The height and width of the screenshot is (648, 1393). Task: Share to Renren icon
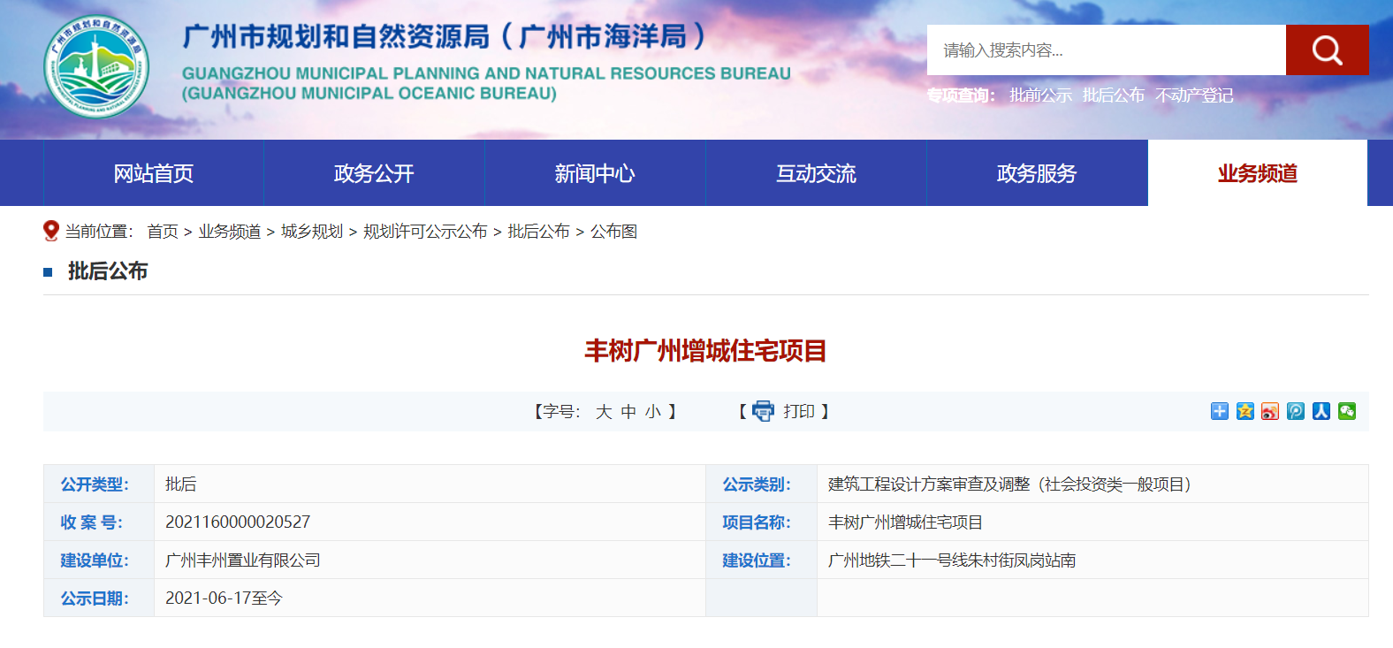point(1321,411)
